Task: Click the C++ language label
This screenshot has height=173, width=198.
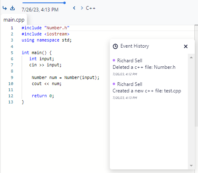Action: 91,8
